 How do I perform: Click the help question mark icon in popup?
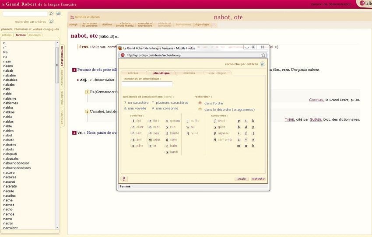click(x=124, y=179)
